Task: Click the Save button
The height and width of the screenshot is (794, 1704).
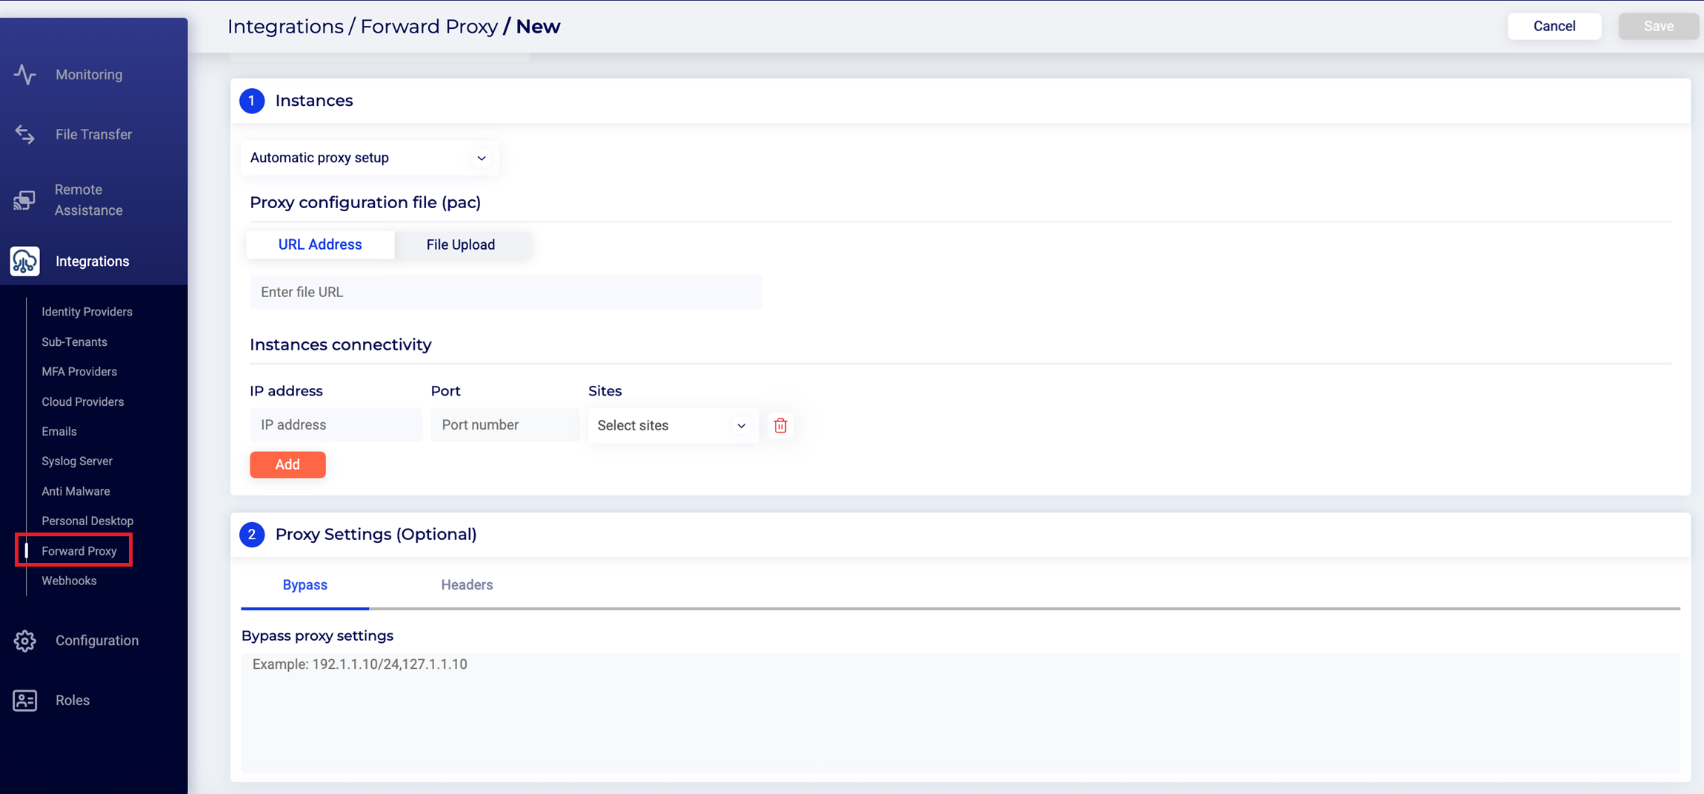Action: [1658, 26]
